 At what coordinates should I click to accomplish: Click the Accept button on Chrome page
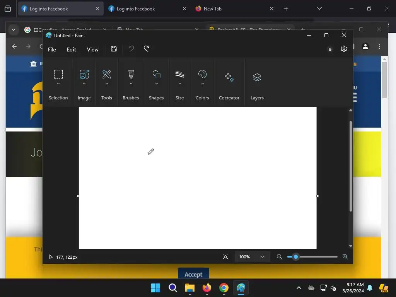point(193,274)
